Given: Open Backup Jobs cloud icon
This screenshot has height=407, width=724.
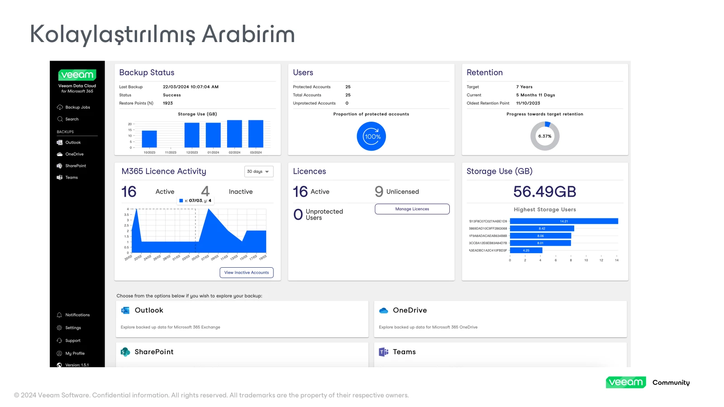Looking at the screenshot, I should [x=60, y=107].
